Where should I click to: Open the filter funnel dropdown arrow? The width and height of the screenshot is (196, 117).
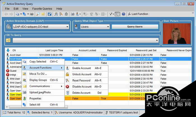click(x=113, y=14)
